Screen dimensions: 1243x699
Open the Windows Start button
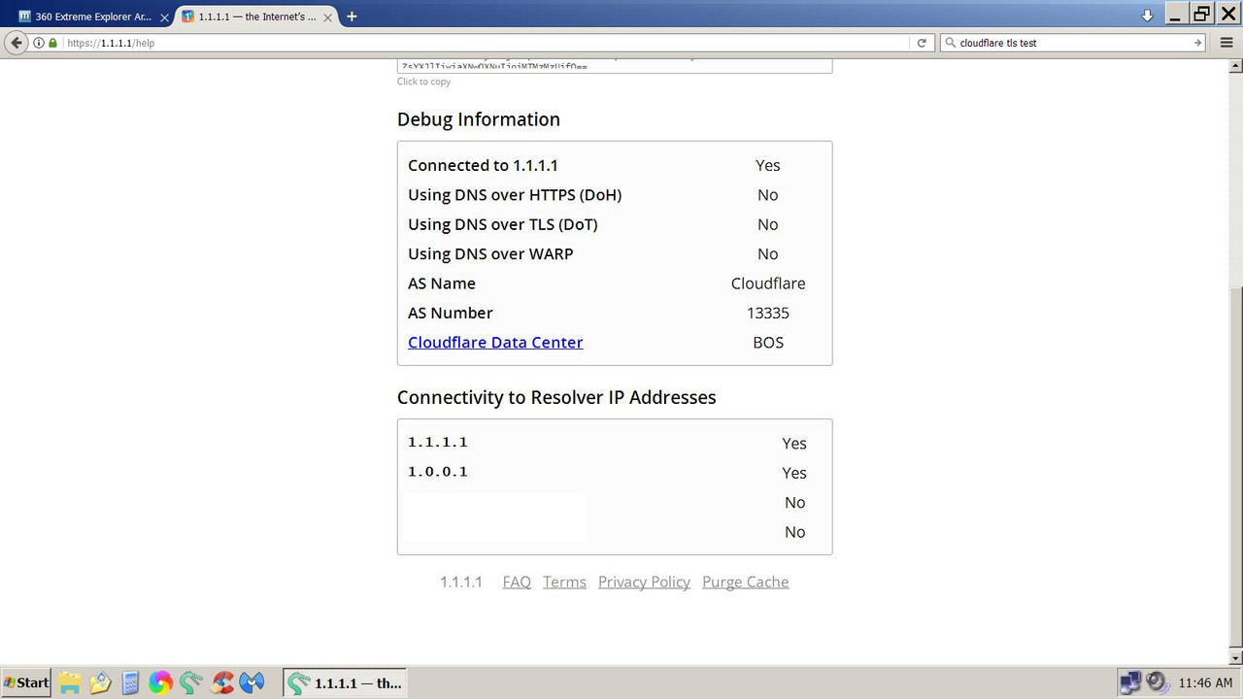coord(26,682)
